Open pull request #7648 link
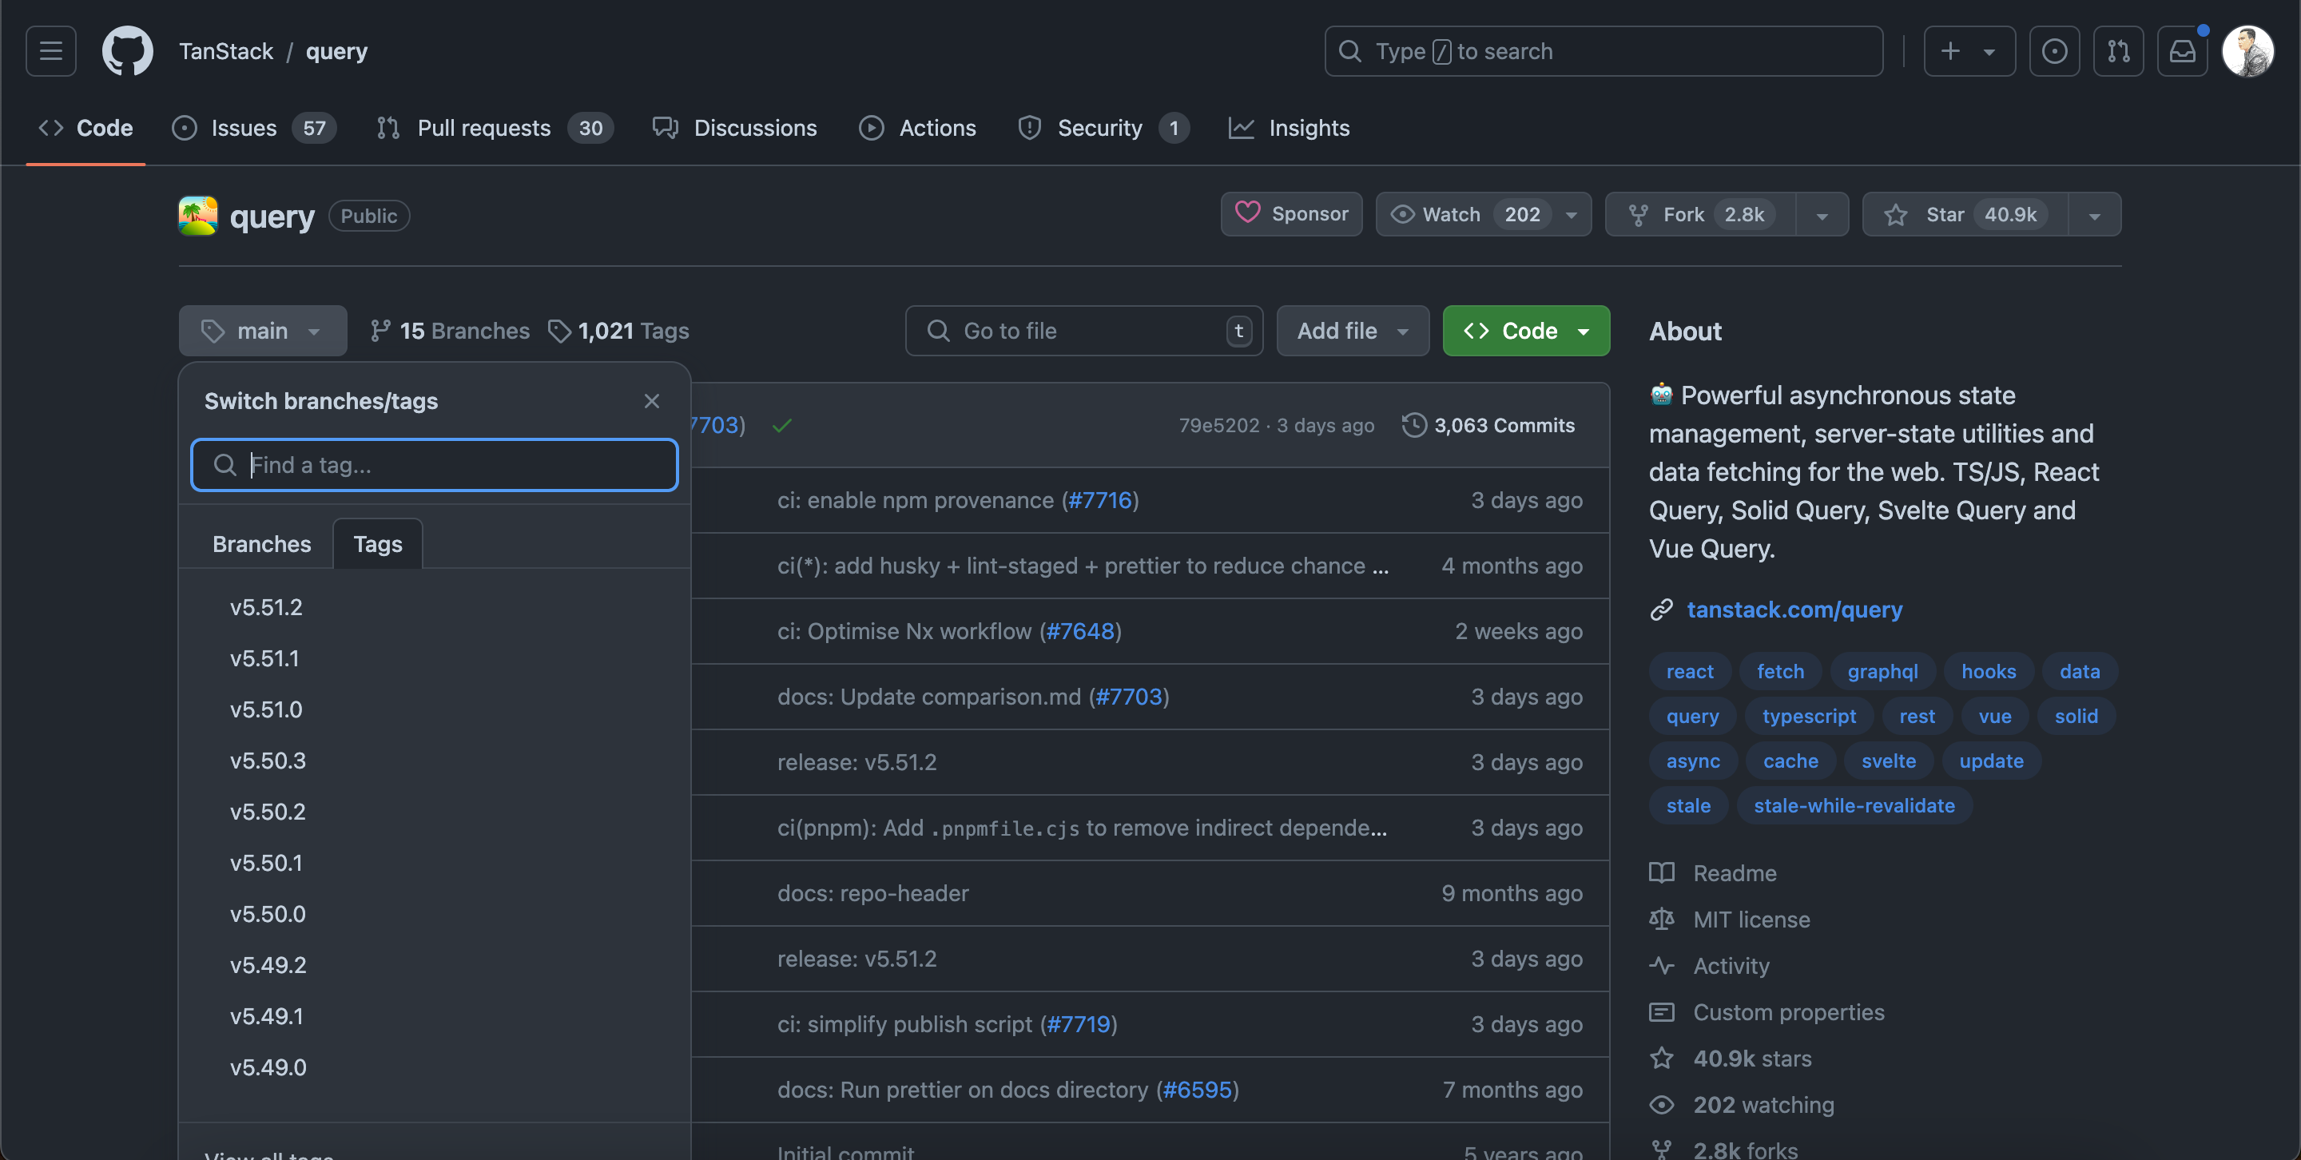 [1080, 631]
